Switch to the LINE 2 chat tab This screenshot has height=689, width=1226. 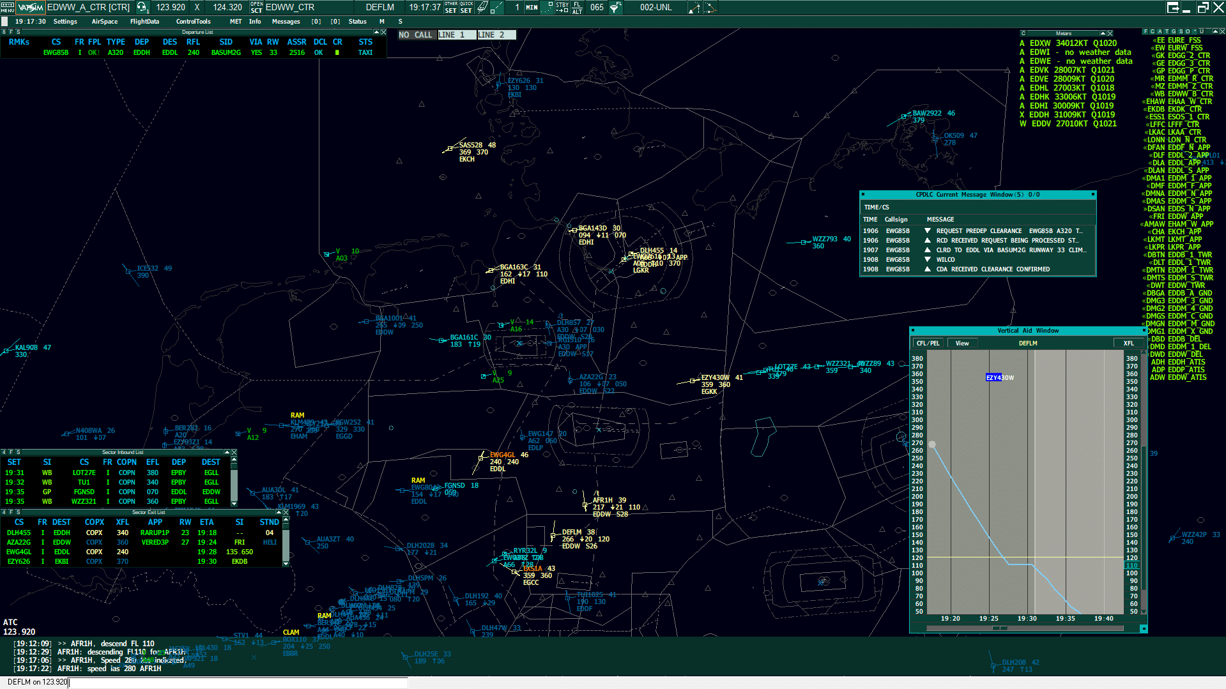coord(496,34)
